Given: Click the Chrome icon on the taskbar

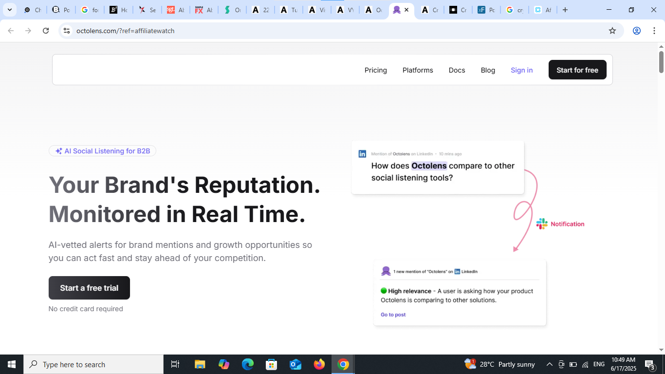Looking at the screenshot, I should 343,364.
